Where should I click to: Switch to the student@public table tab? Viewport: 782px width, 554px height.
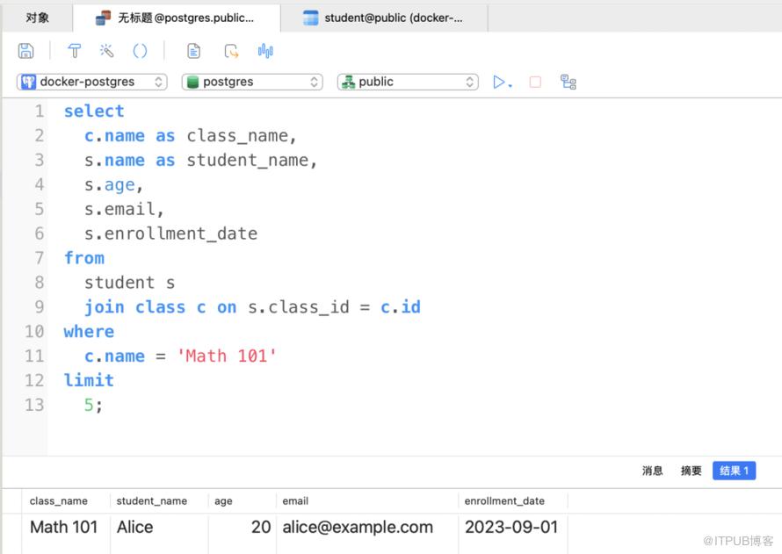click(x=383, y=18)
